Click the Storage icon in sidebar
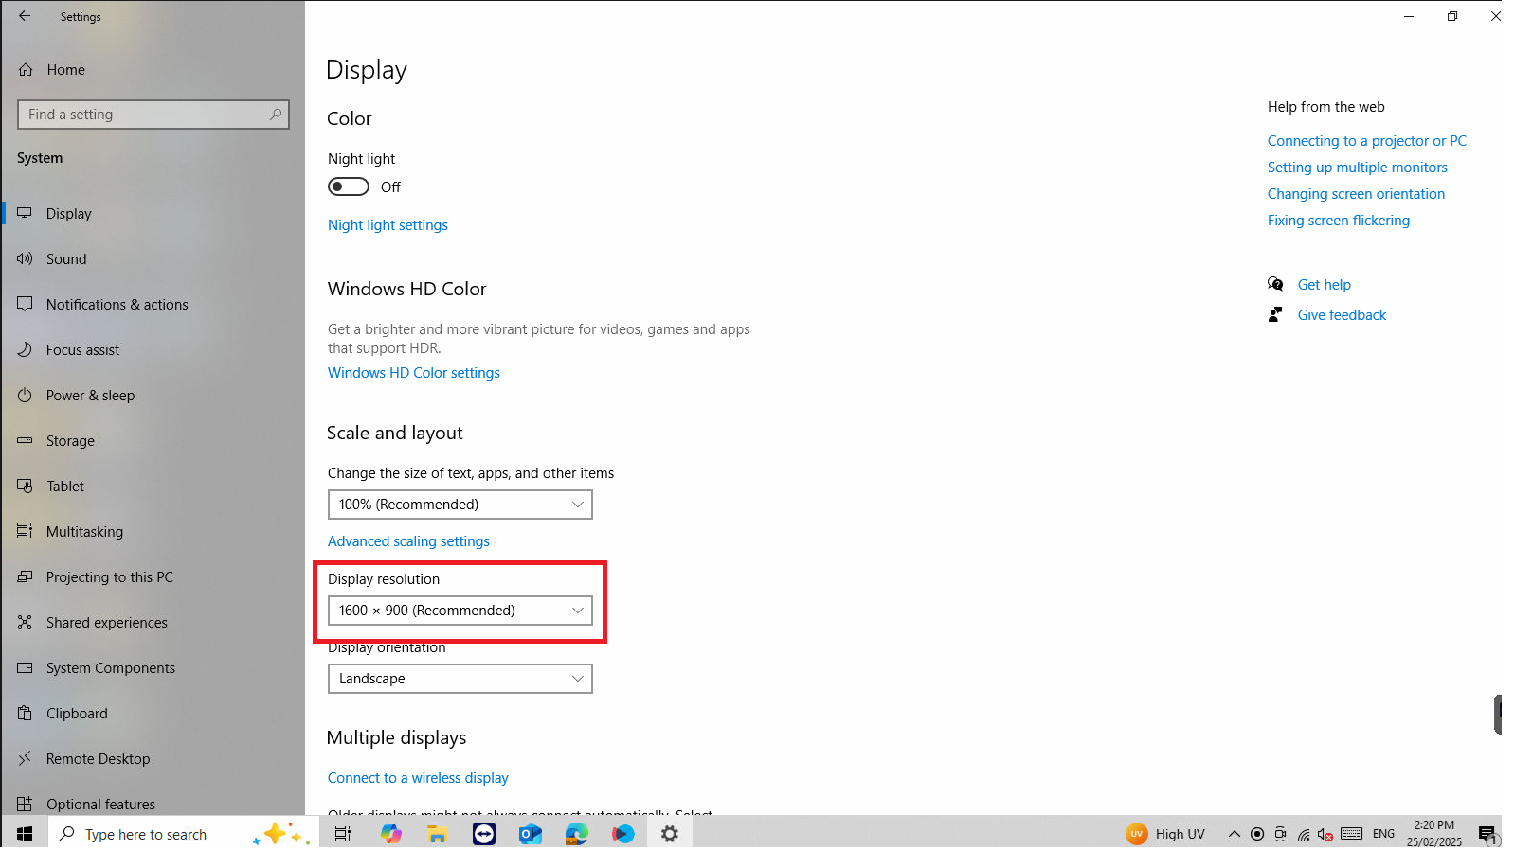The width and height of the screenshot is (1514, 850). tap(25, 441)
